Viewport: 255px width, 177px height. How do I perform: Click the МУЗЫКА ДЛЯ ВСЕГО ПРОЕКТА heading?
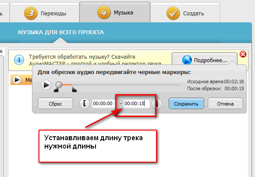click(61, 32)
